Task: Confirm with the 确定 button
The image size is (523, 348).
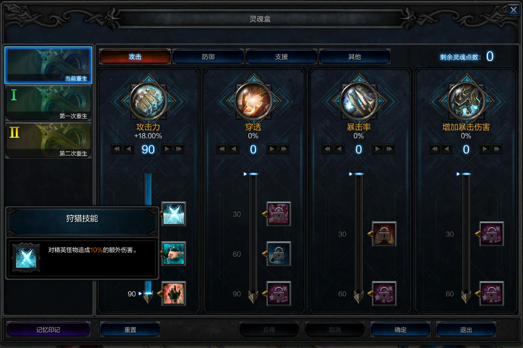Action: (400, 330)
